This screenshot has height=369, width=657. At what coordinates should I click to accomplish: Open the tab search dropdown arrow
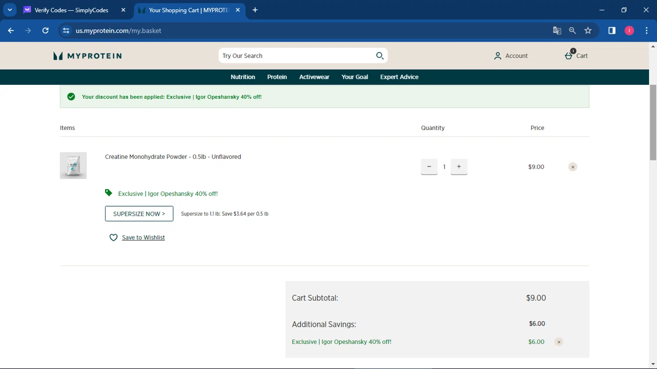pyautogui.click(x=10, y=10)
